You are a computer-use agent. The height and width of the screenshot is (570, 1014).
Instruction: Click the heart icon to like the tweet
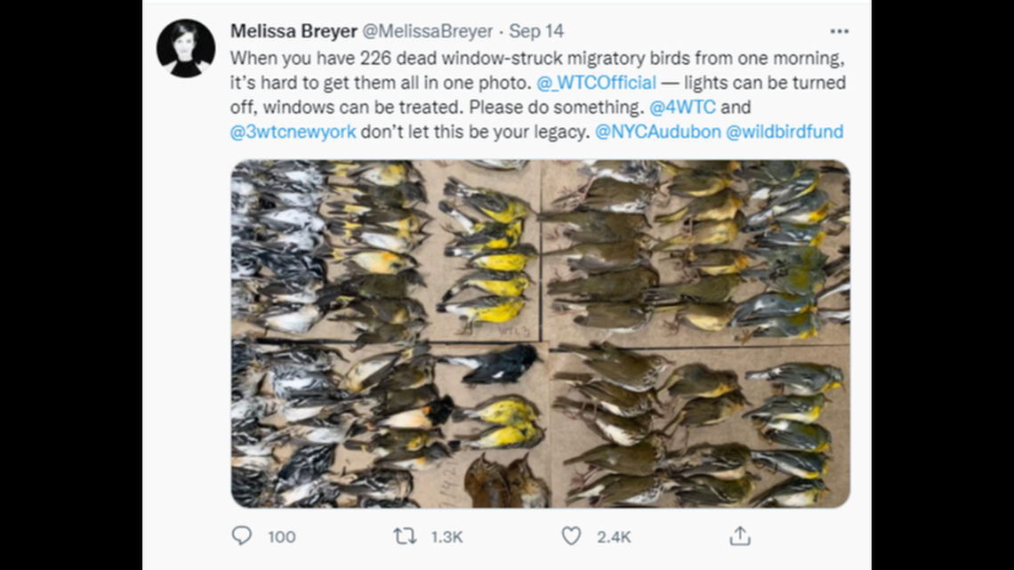pyautogui.click(x=571, y=536)
